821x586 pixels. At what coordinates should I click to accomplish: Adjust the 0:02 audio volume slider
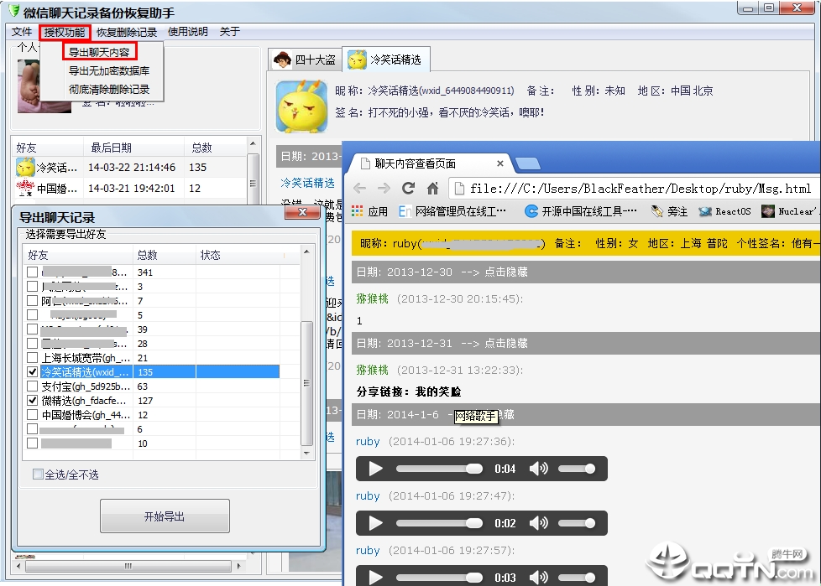click(x=576, y=523)
